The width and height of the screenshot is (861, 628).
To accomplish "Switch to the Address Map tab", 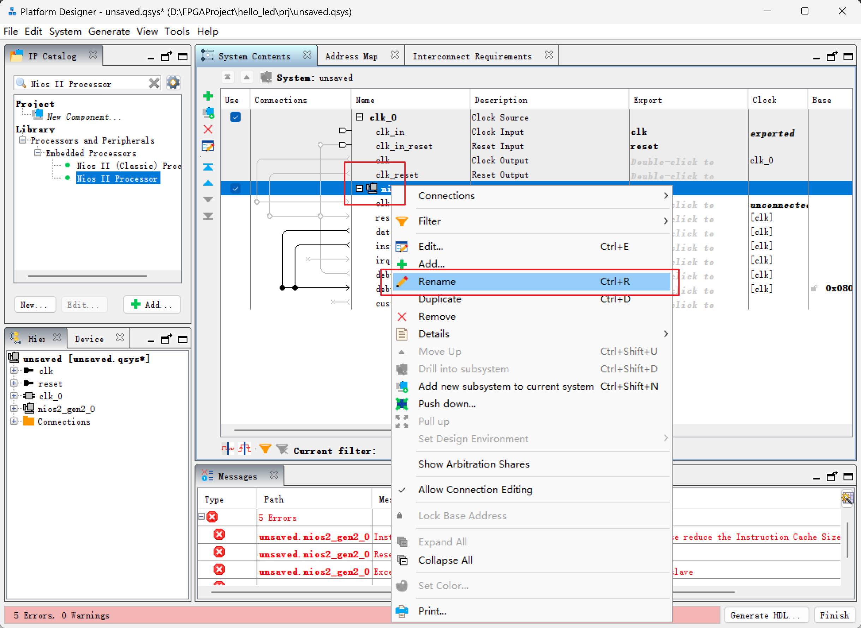I will (x=352, y=56).
